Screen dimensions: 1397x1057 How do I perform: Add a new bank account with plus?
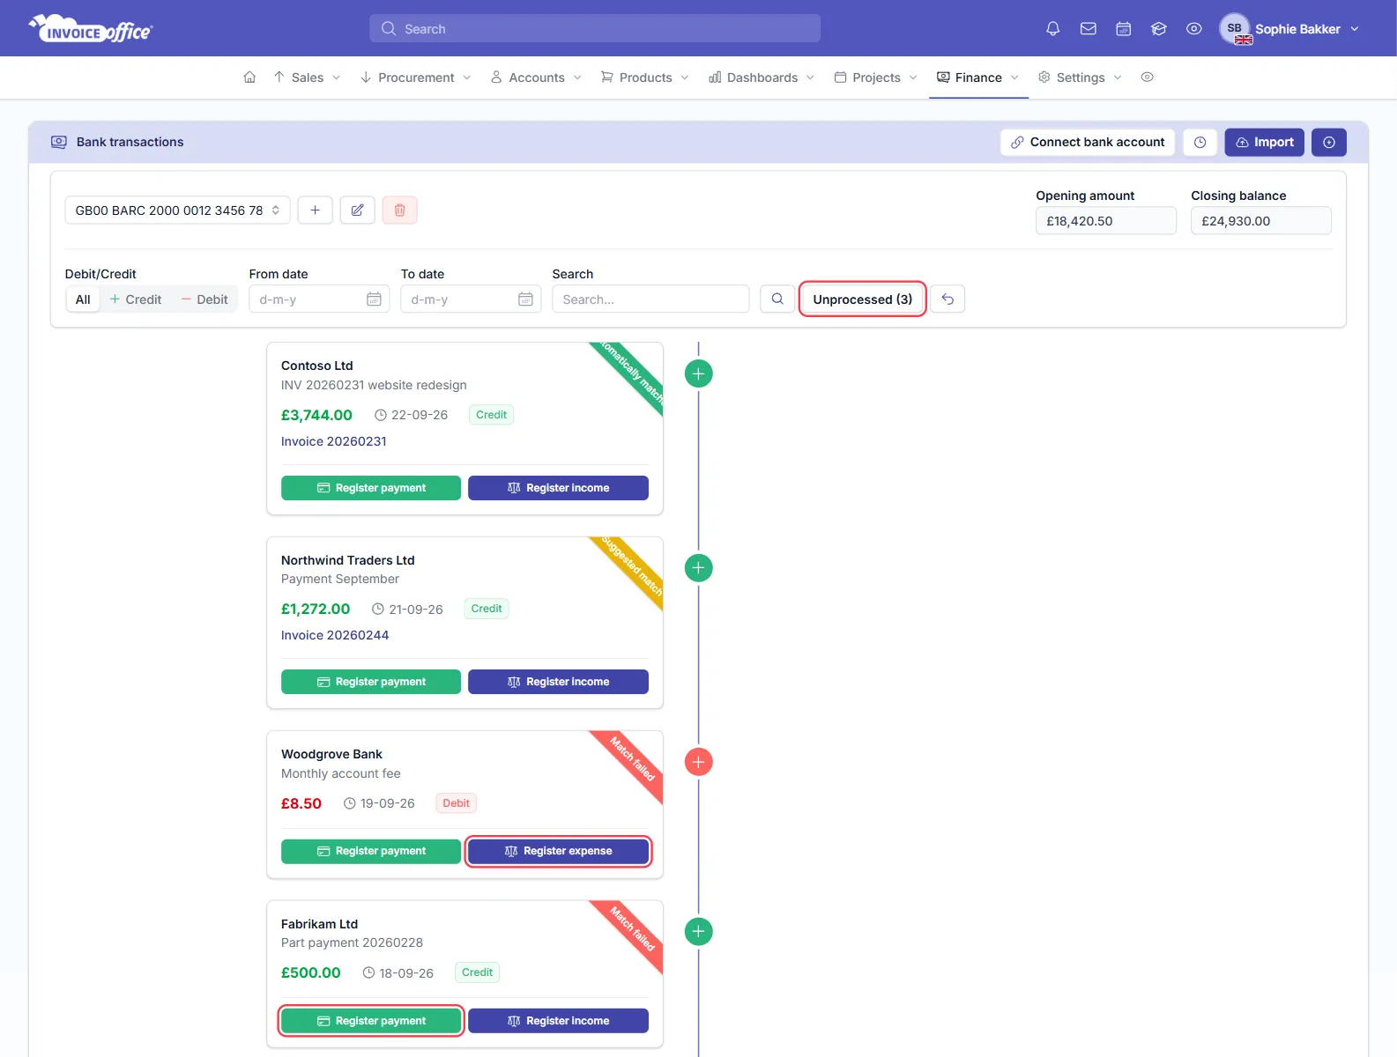coord(315,211)
